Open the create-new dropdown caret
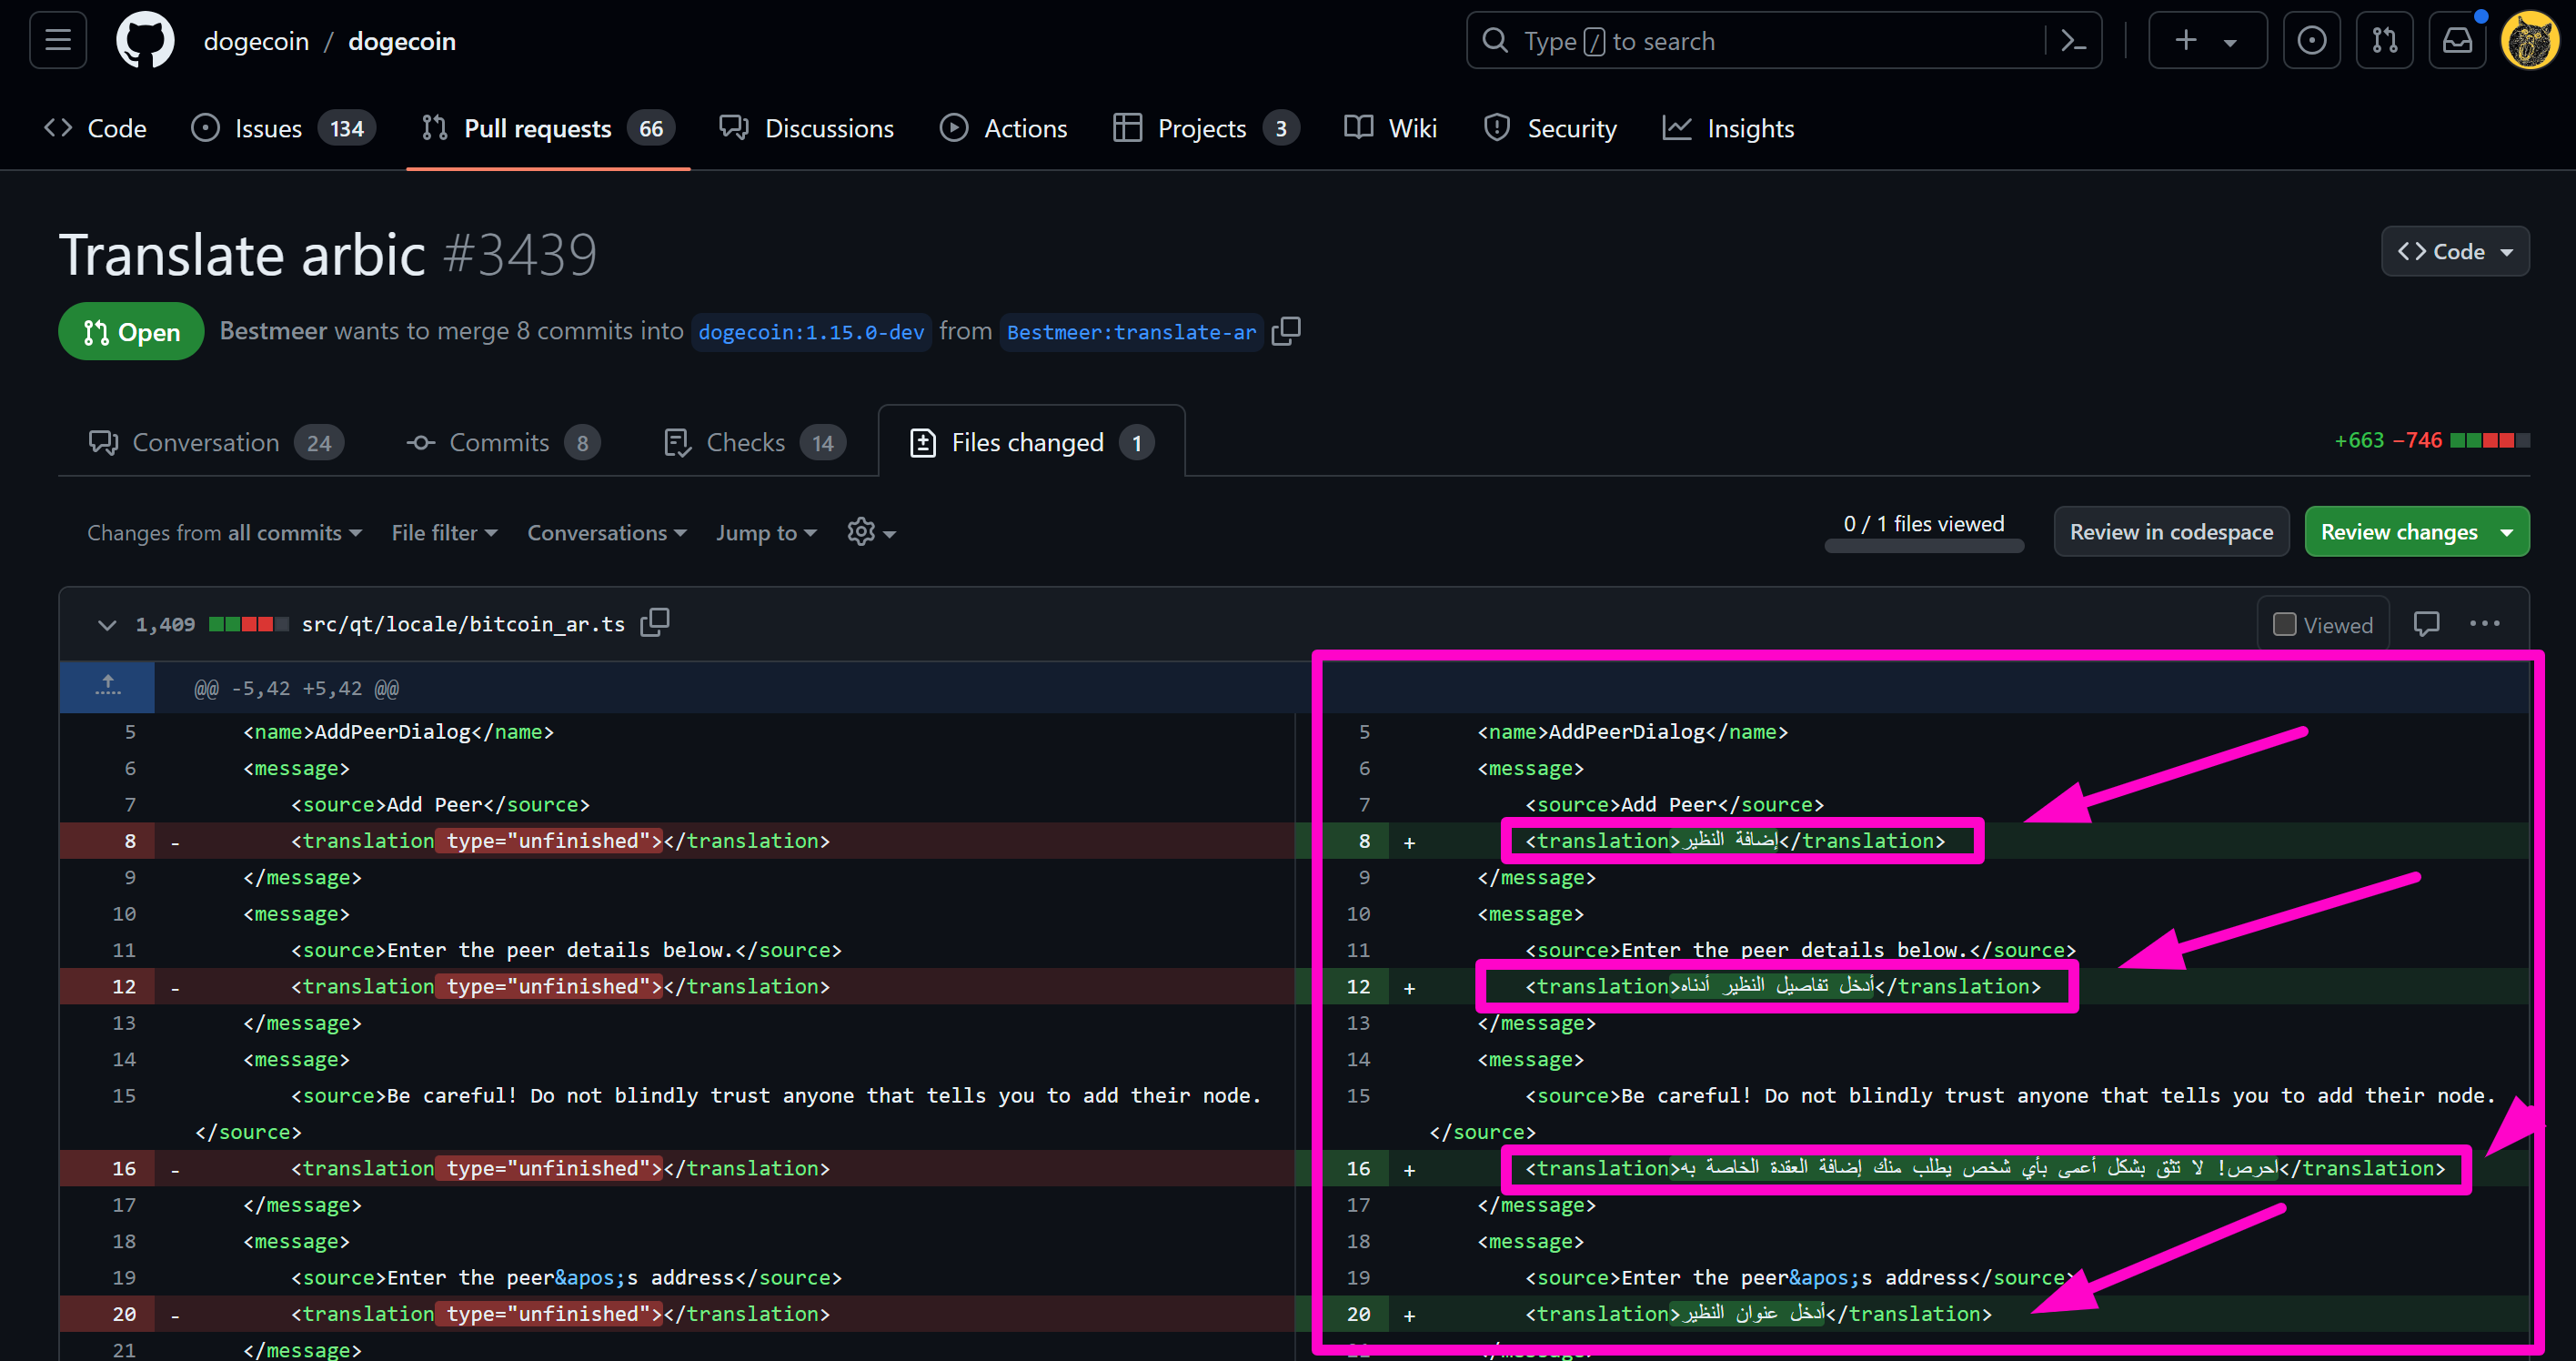Screen dimensions: 2576x1361 tap(2230, 42)
